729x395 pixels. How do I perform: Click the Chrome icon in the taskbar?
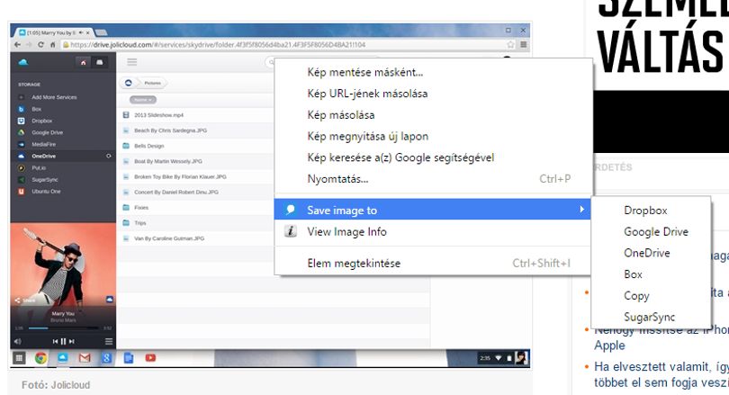point(40,358)
